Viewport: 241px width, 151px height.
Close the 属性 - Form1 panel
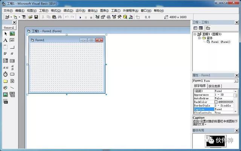click(237, 75)
